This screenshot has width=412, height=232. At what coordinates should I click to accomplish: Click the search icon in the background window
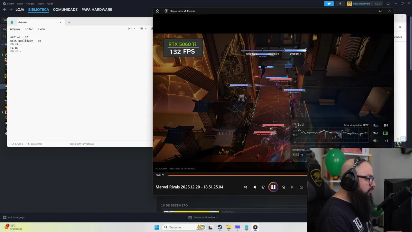click(400, 27)
